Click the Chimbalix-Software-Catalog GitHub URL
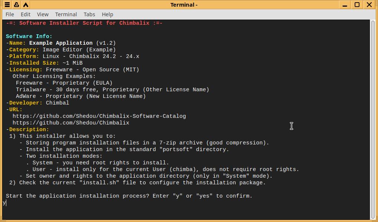This screenshot has height=222, width=378. pyautogui.click(x=99, y=116)
